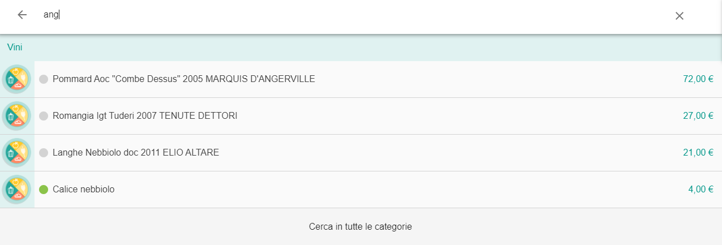This screenshot has width=722, height=245.
Task: Clear the search with the X icon
Action: (680, 16)
